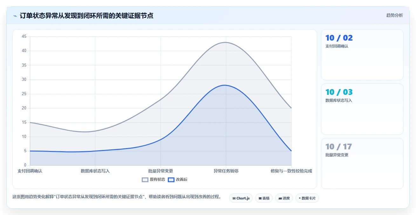Click the icon in 表格 tag

[260, 198]
